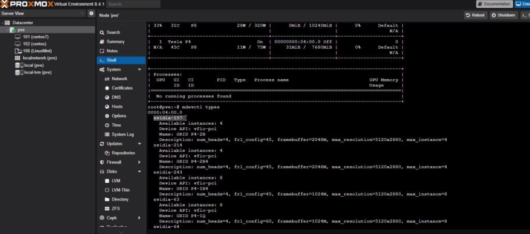Focus the top Search field
Viewport: 530px width, 234px height.
pyautogui.click(x=133, y=4)
